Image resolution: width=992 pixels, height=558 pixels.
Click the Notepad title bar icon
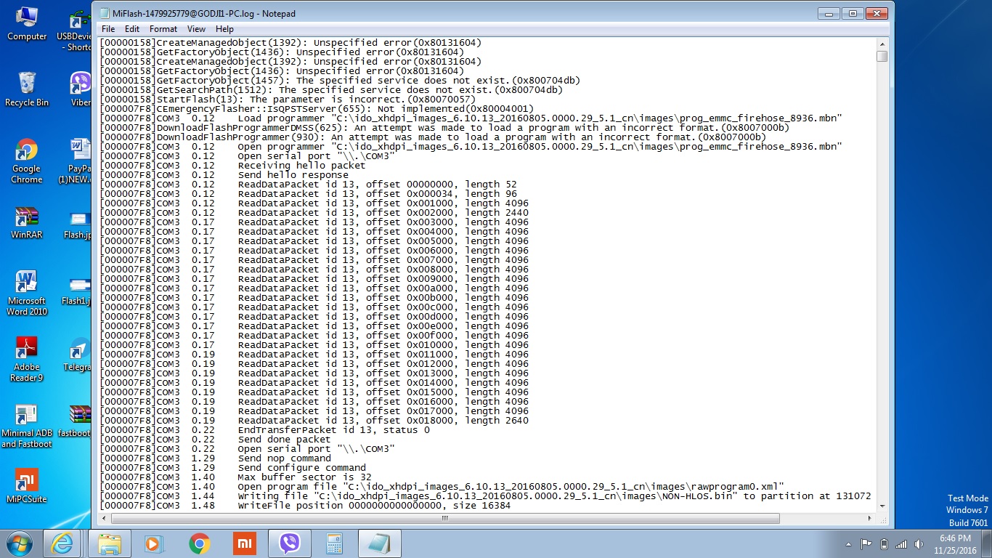coord(104,13)
